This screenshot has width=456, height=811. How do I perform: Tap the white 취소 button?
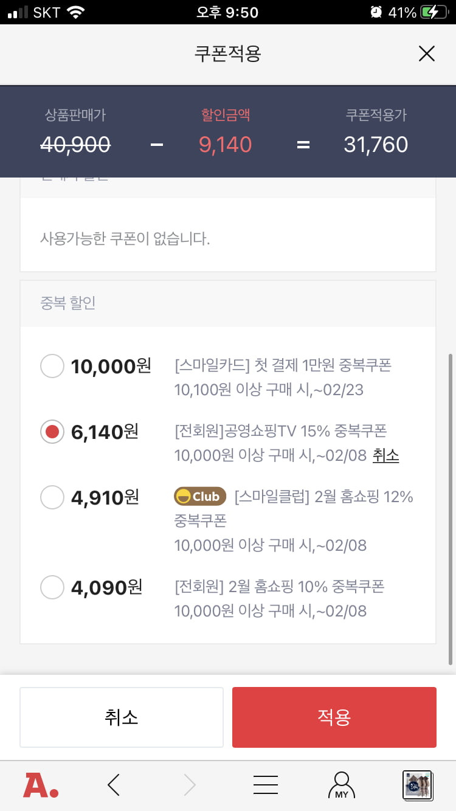(122, 717)
